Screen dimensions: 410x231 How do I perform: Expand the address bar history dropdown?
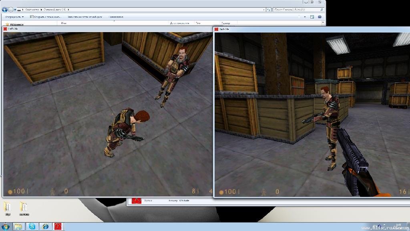click(x=264, y=9)
